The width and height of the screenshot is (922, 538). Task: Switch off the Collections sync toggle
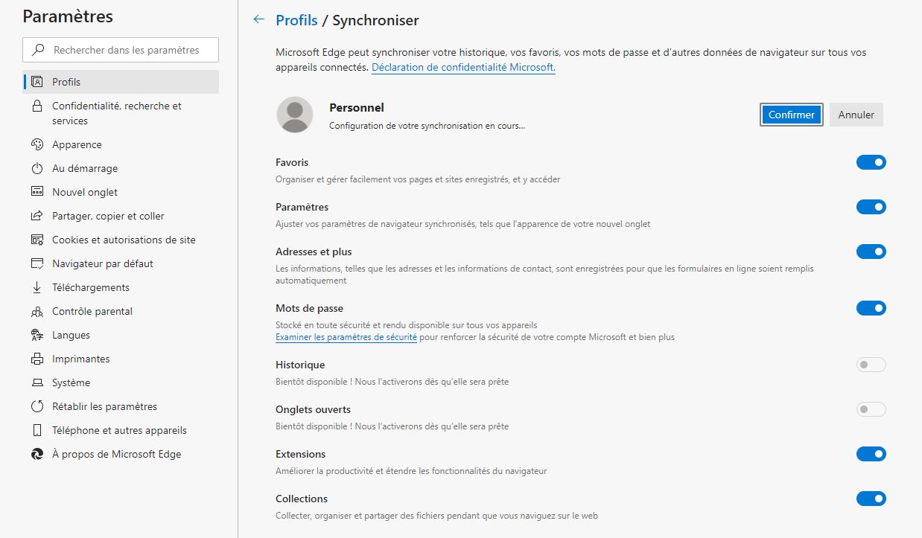pos(871,499)
